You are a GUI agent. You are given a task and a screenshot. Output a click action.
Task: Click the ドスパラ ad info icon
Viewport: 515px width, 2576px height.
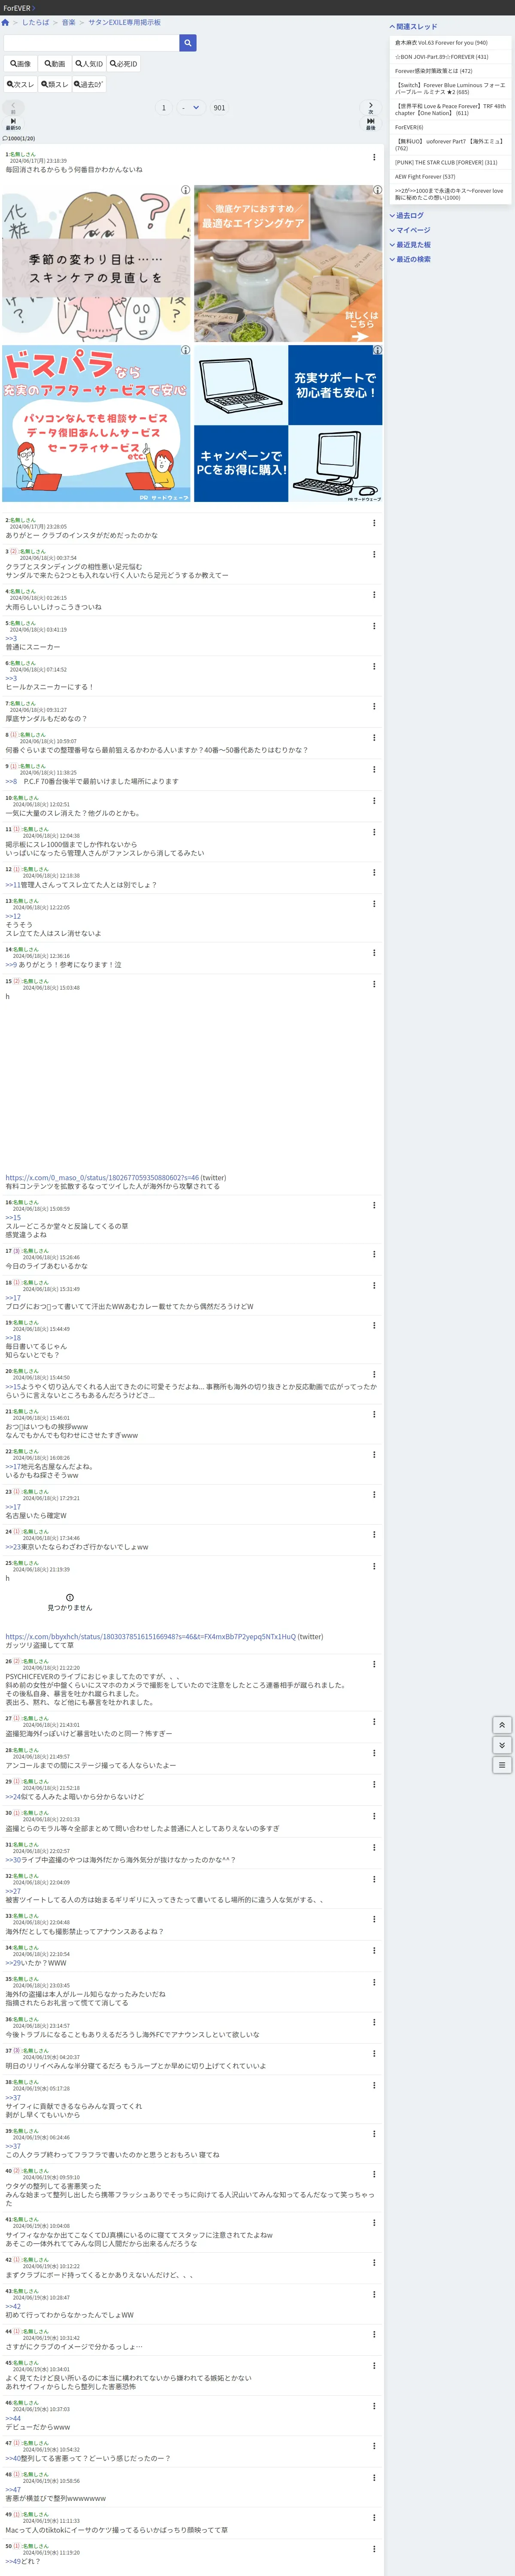185,350
